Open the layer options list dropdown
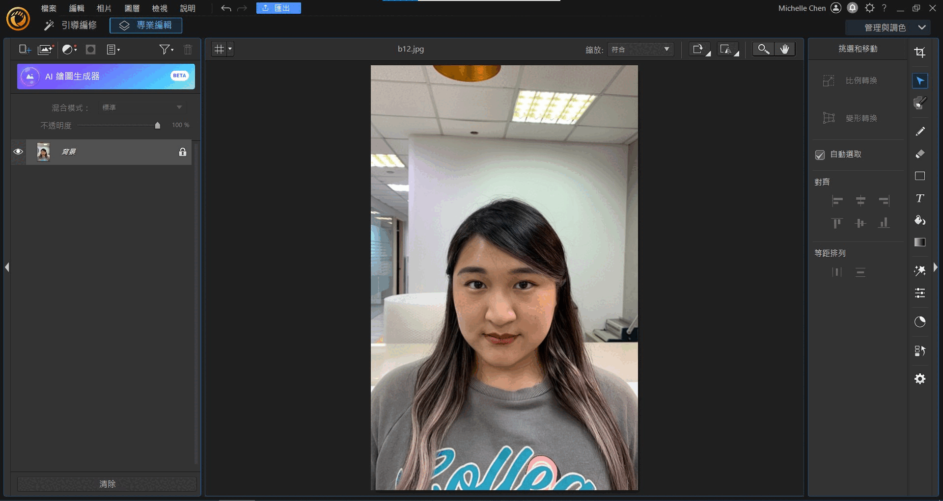Viewport: 943px width, 501px height. [113, 49]
